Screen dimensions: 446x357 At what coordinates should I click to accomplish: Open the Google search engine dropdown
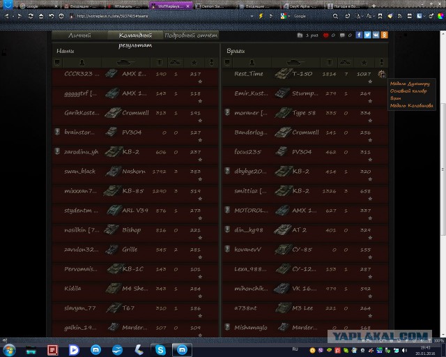point(289,16)
